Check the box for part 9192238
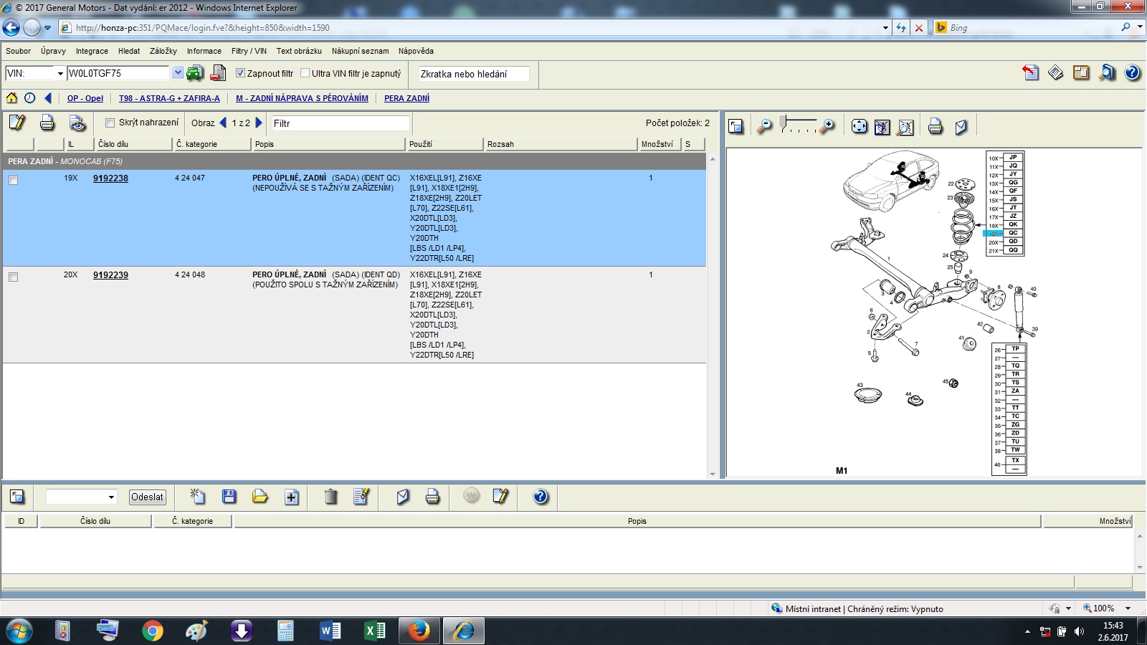The image size is (1147, 645). pos(13,181)
